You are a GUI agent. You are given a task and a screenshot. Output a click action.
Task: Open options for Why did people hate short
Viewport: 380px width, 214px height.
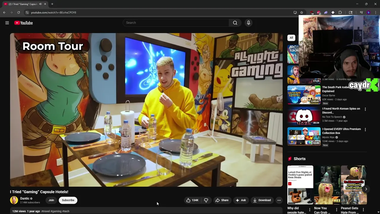[310, 210]
